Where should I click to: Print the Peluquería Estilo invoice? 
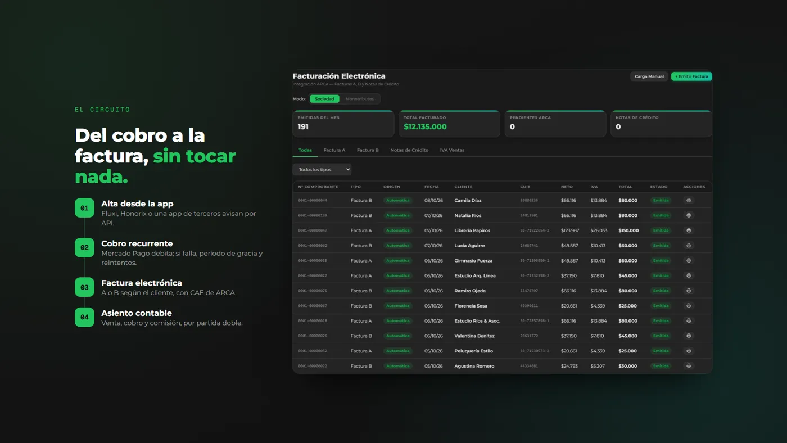(689, 351)
